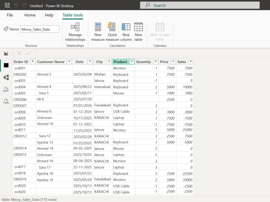The height and width of the screenshot is (202, 270).
Task: Click the tag icon beside Name
Action: (x=6, y=29)
